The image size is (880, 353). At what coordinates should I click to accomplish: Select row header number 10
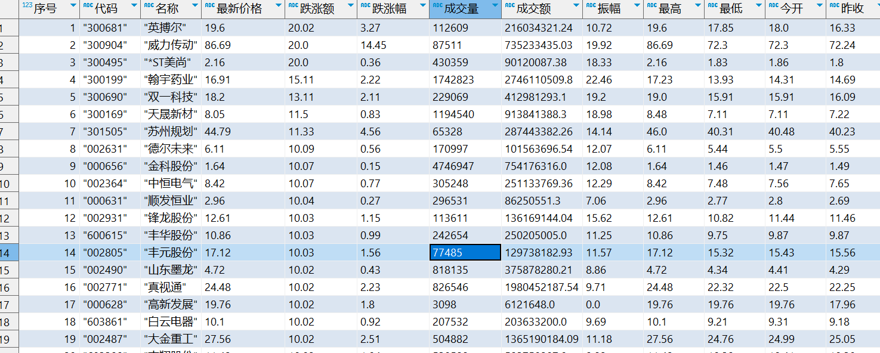pyautogui.click(x=9, y=184)
